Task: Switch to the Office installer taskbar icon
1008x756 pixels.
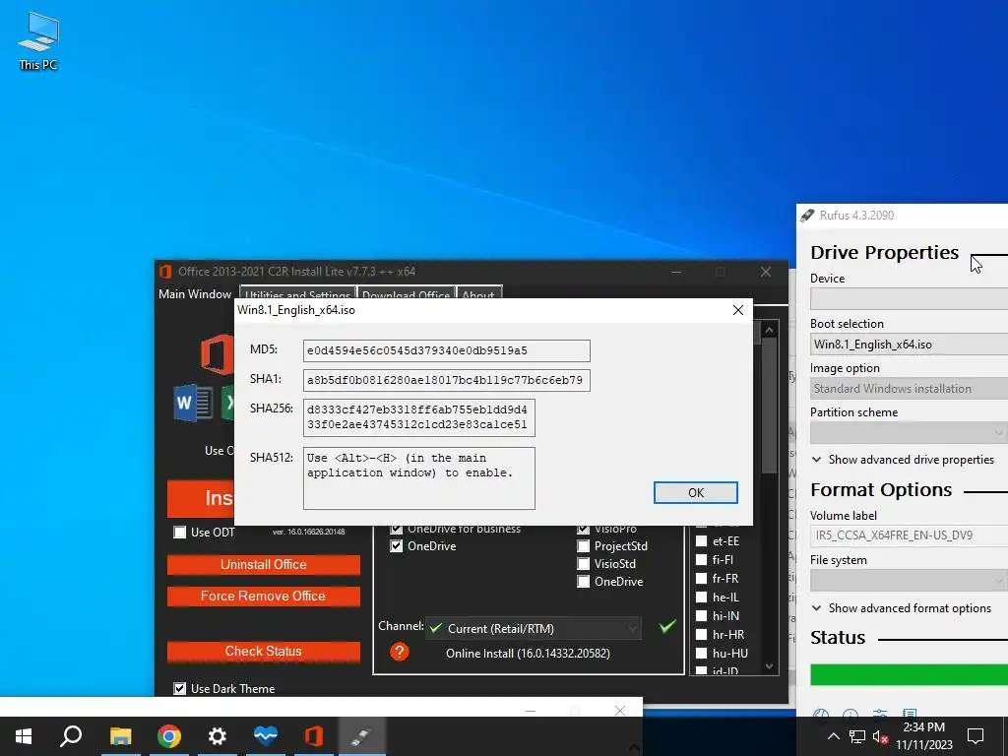Action: [314, 736]
